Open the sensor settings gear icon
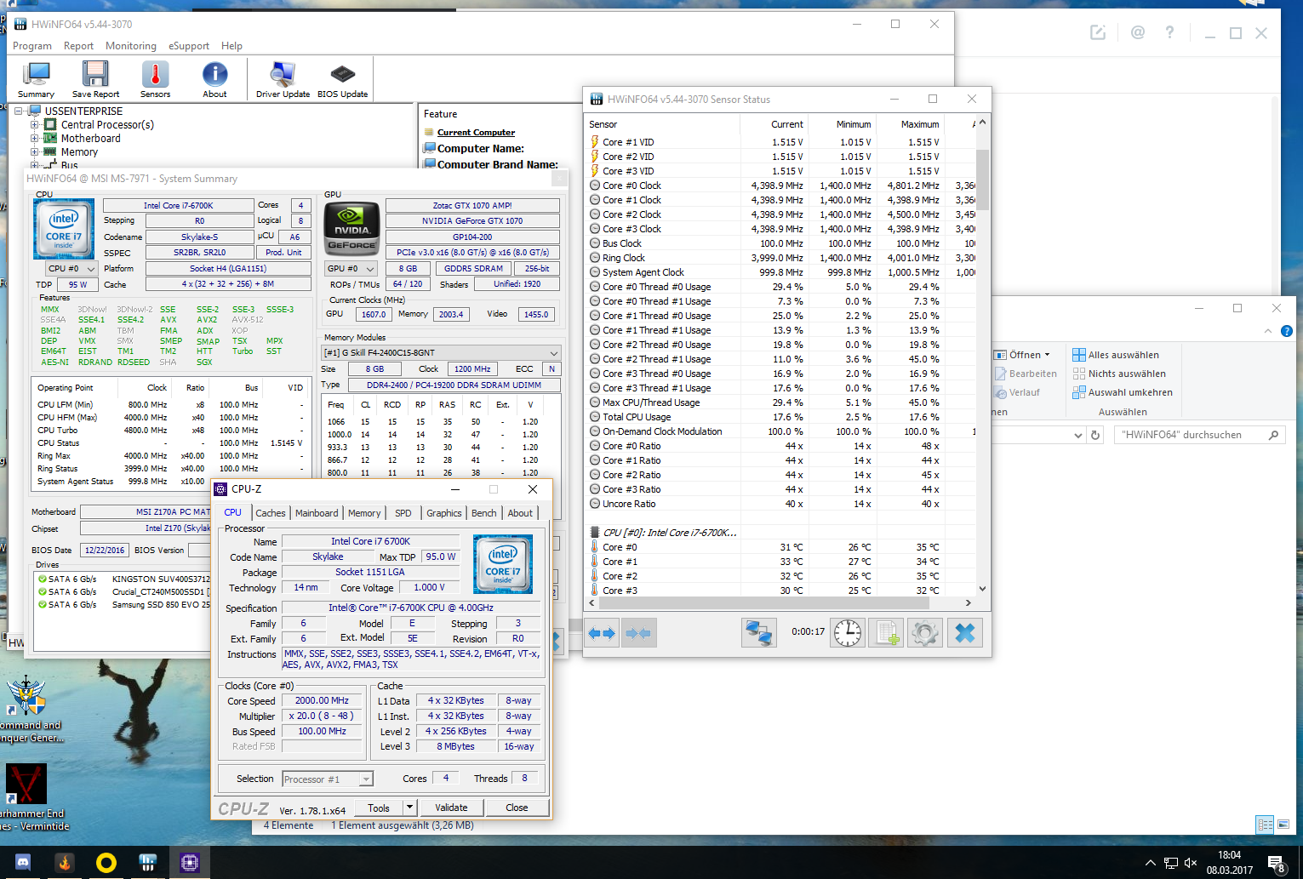The image size is (1303, 879). click(925, 632)
